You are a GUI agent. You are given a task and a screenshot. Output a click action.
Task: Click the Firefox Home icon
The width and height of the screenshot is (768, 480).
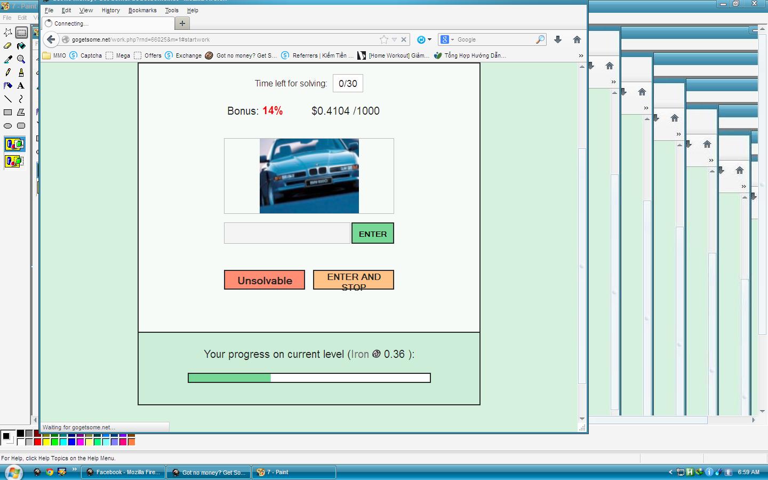point(577,39)
